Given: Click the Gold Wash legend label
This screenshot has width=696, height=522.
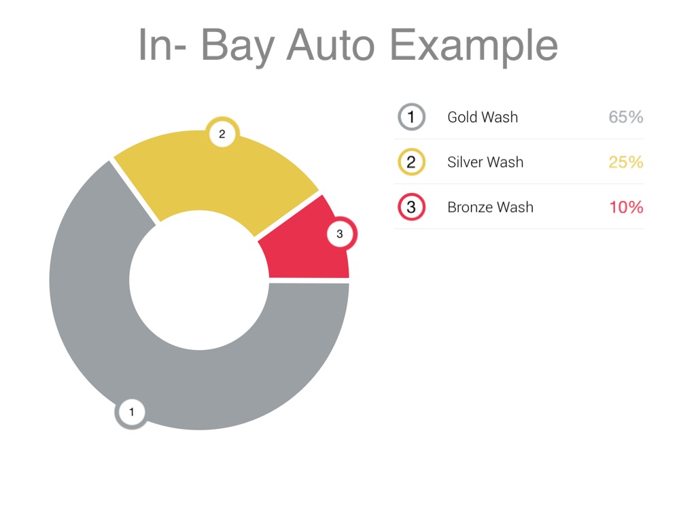Looking at the screenshot, I should [x=483, y=117].
